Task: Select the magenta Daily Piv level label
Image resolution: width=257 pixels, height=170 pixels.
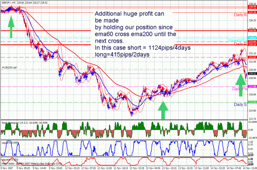Action: tap(240, 89)
